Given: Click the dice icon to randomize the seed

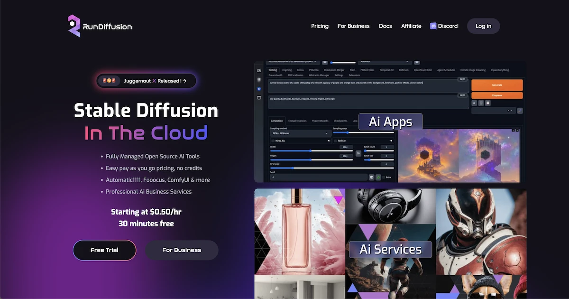Looking at the screenshot, I should point(371,177).
